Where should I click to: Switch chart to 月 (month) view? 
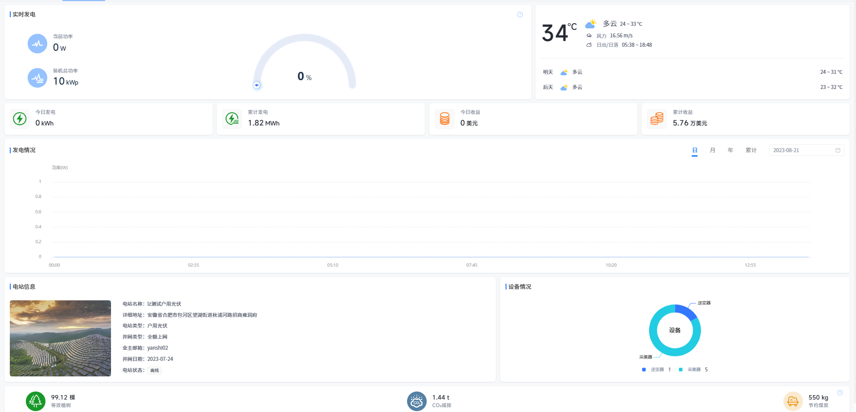pos(712,150)
